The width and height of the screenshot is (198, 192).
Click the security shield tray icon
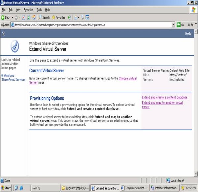183,188
